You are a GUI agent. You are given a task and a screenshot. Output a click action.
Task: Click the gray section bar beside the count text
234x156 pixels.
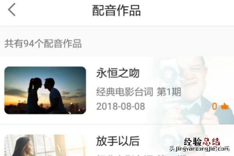coord(157,44)
